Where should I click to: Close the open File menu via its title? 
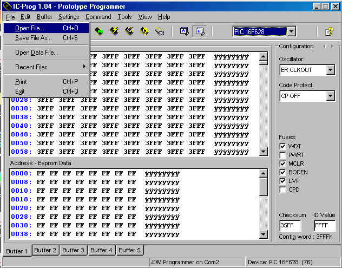[x=10, y=17]
